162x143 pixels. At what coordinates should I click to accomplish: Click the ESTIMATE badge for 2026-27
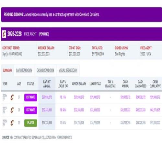(30, 97)
